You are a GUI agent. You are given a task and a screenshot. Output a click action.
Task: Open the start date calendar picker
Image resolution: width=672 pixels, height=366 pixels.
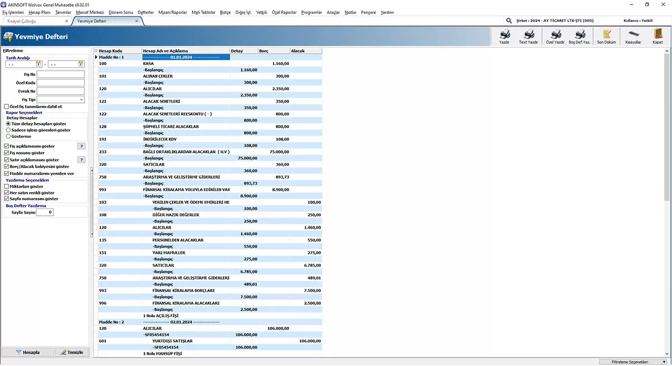(38, 64)
